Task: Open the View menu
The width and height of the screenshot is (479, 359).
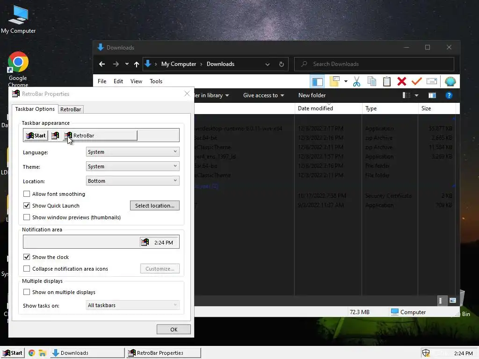Action: [x=136, y=81]
